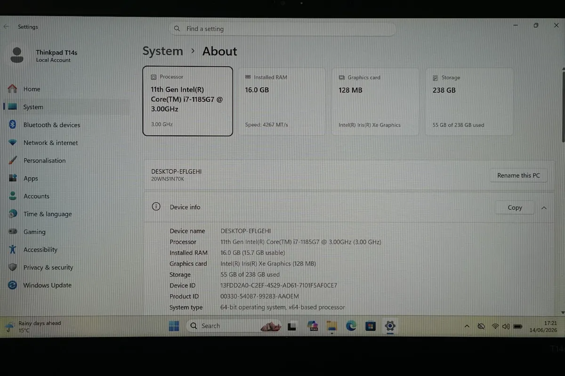Open Gaming settings
Viewport: 565px width, 376px height.
[66, 232]
